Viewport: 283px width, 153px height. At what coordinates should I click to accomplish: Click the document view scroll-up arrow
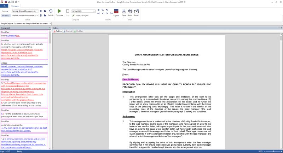[x=281, y=34]
